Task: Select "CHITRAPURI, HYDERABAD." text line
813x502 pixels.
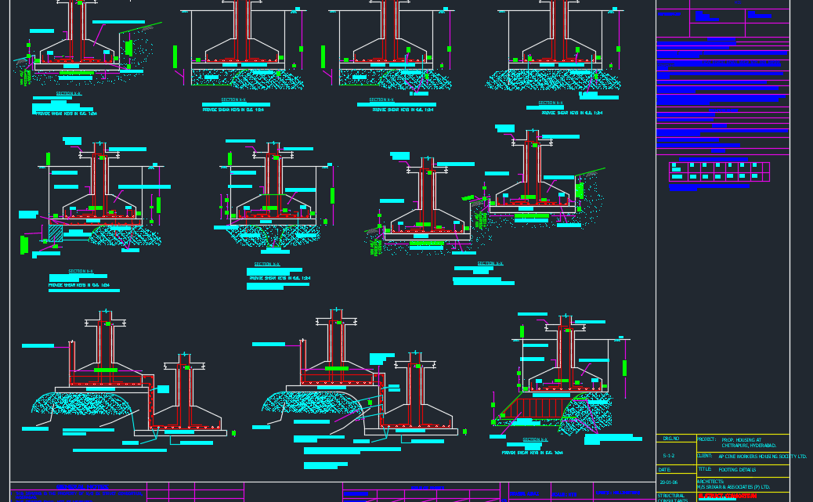Action: click(749, 446)
